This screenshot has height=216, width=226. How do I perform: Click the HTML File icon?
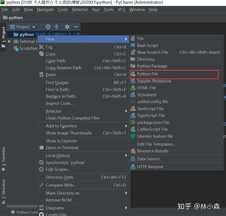pos(133,88)
